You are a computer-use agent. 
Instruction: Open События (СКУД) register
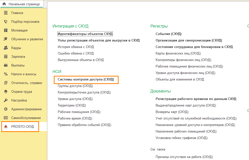pyautogui.click(x=168, y=34)
